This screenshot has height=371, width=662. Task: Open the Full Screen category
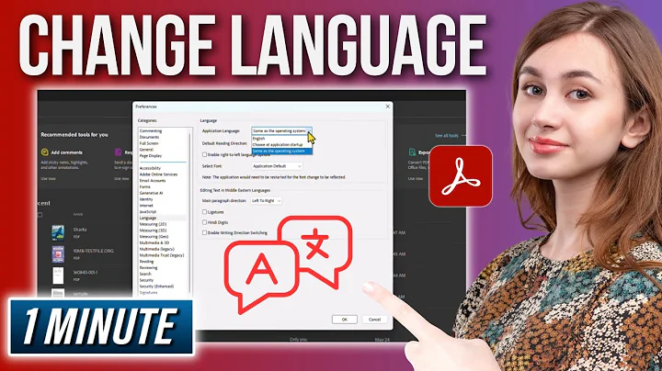pos(149,143)
